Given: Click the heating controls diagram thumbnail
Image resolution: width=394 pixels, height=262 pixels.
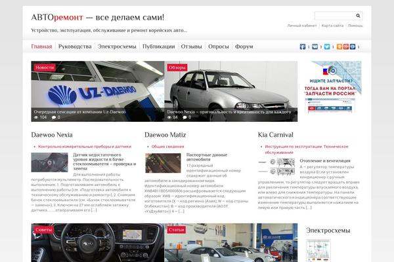Looking at the screenshot, I should click(276, 166).
